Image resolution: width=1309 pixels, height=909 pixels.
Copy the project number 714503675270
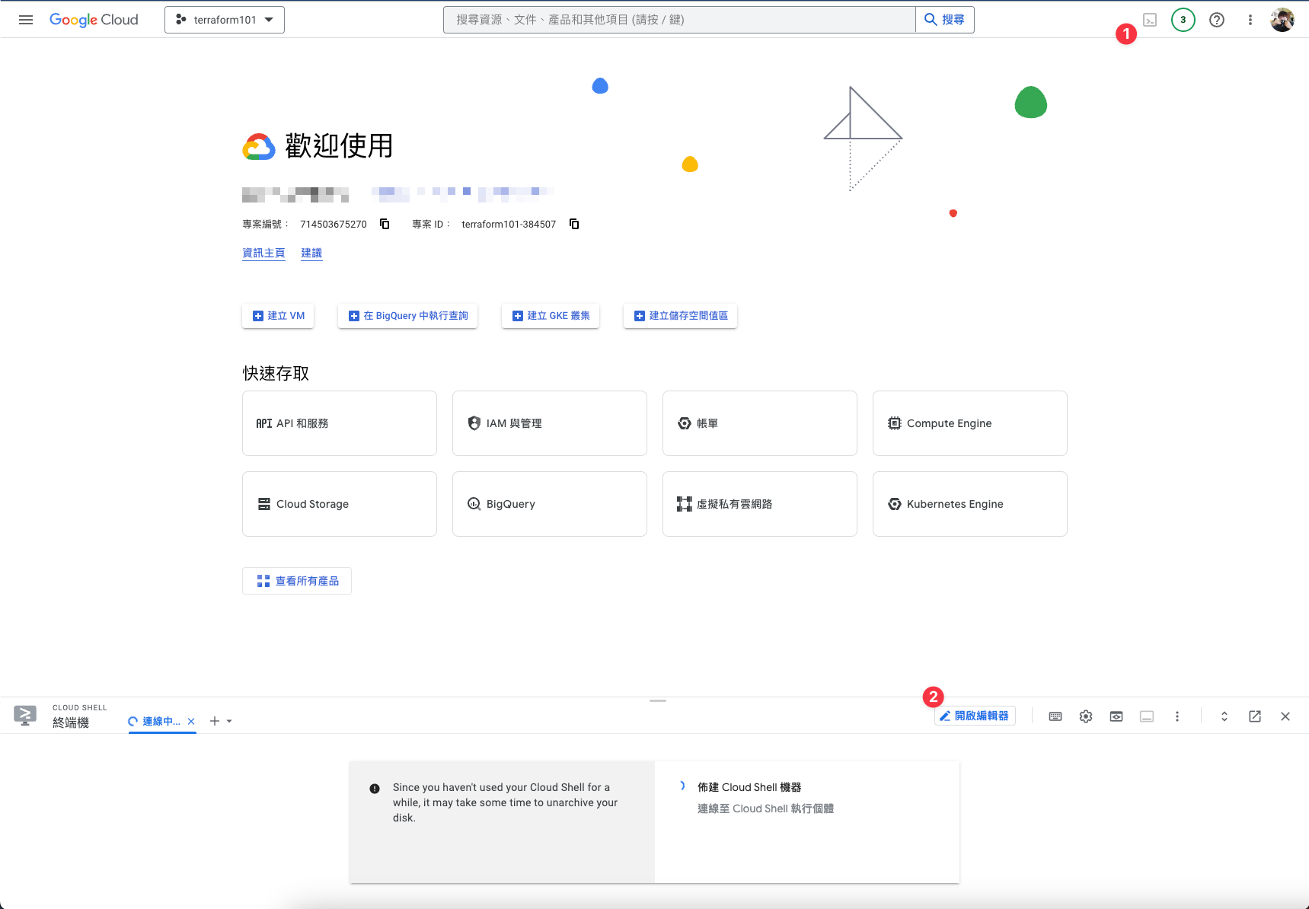(x=385, y=224)
